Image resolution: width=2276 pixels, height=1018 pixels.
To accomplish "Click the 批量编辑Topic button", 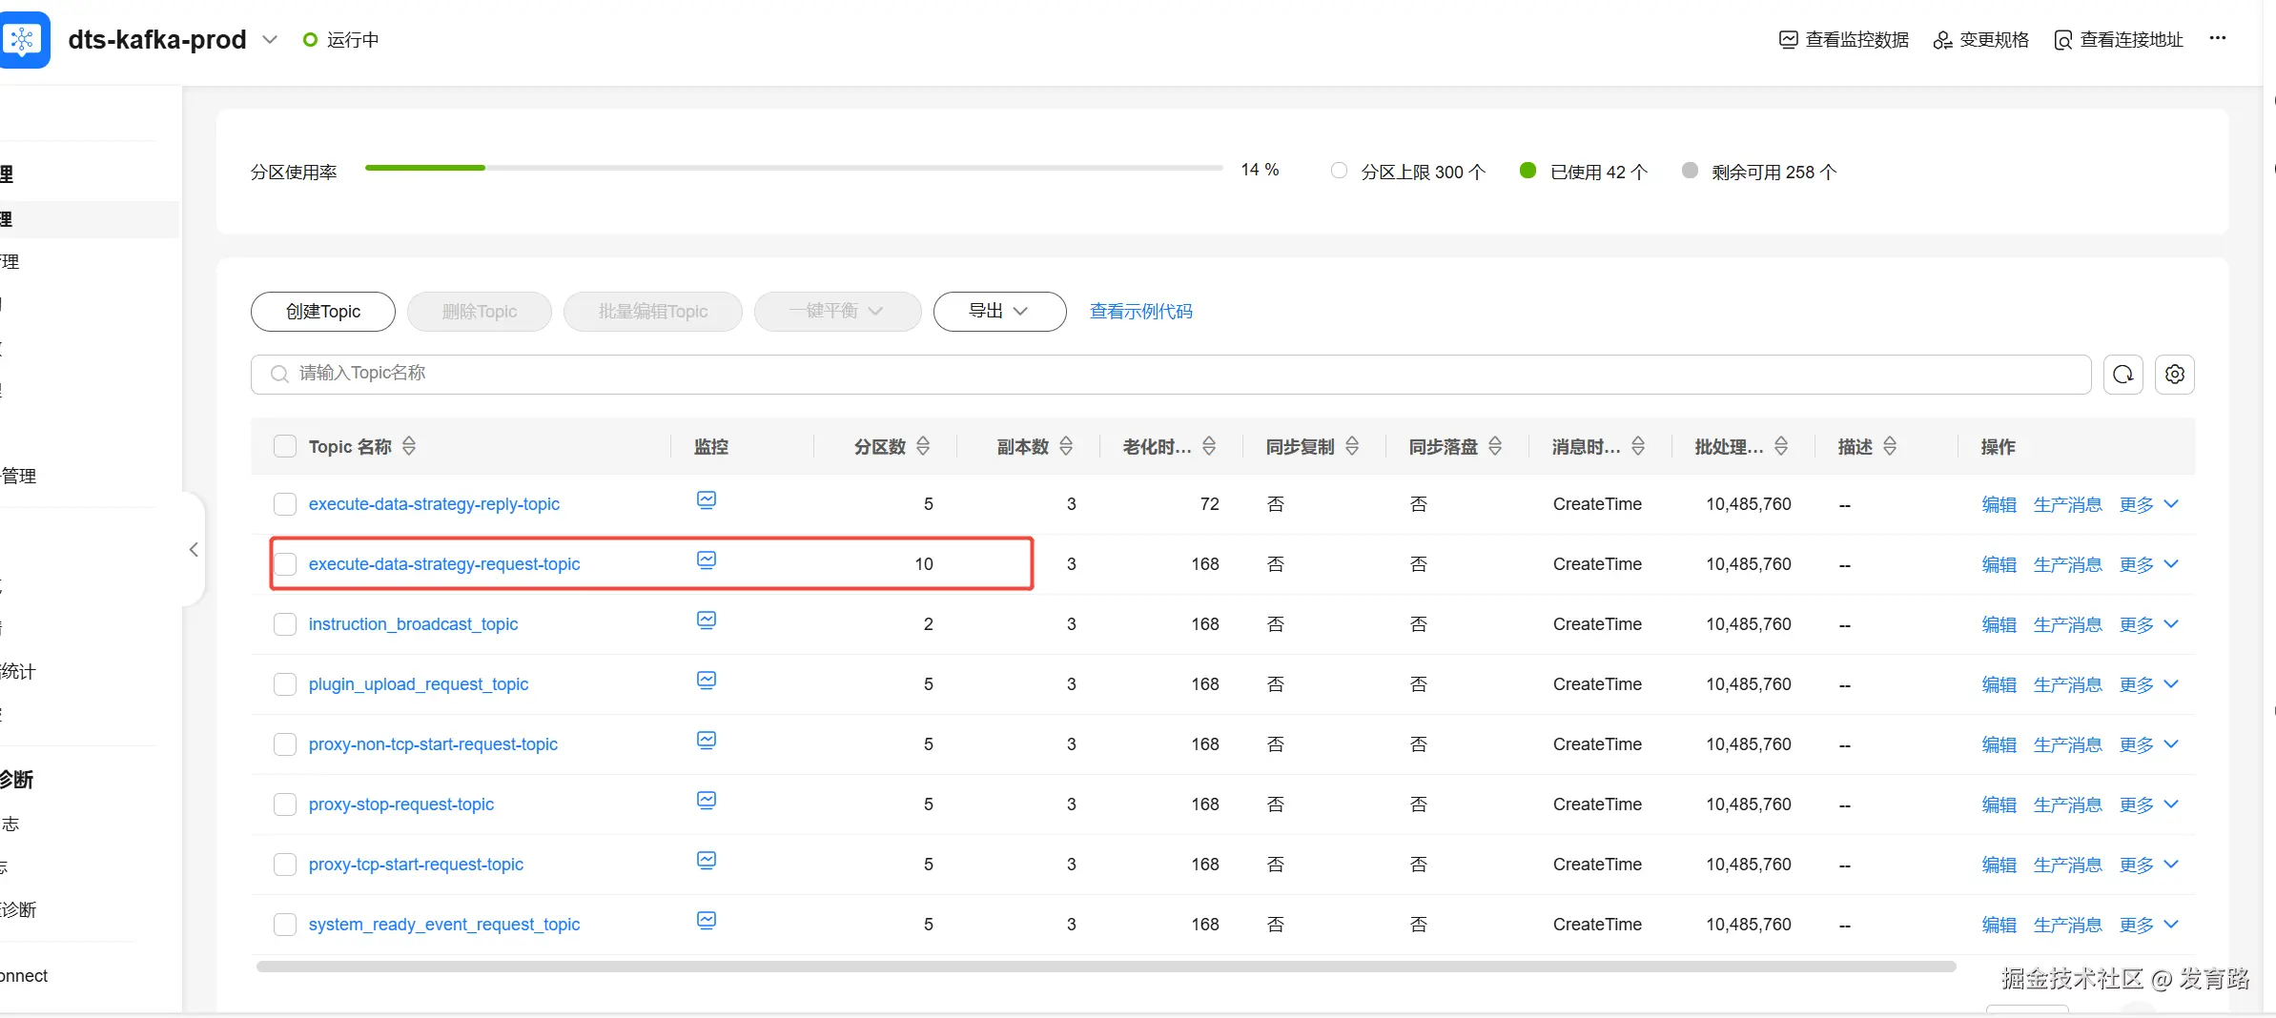I will point(653,312).
